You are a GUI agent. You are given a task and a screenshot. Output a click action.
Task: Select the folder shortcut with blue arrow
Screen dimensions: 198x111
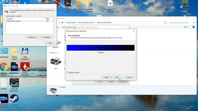coord(89,3)
